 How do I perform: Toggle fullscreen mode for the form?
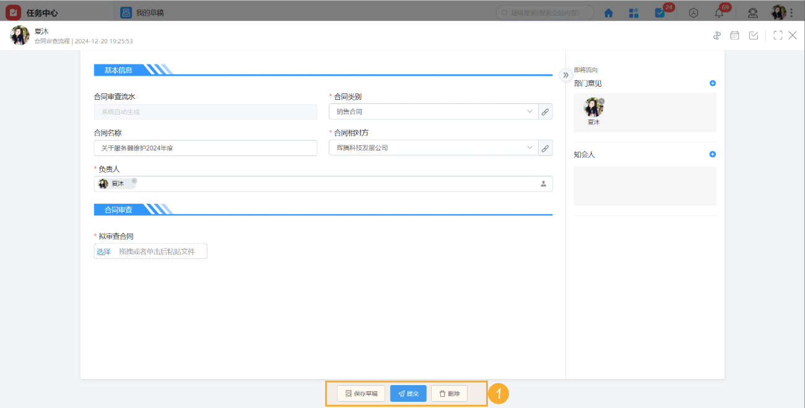[x=778, y=35]
